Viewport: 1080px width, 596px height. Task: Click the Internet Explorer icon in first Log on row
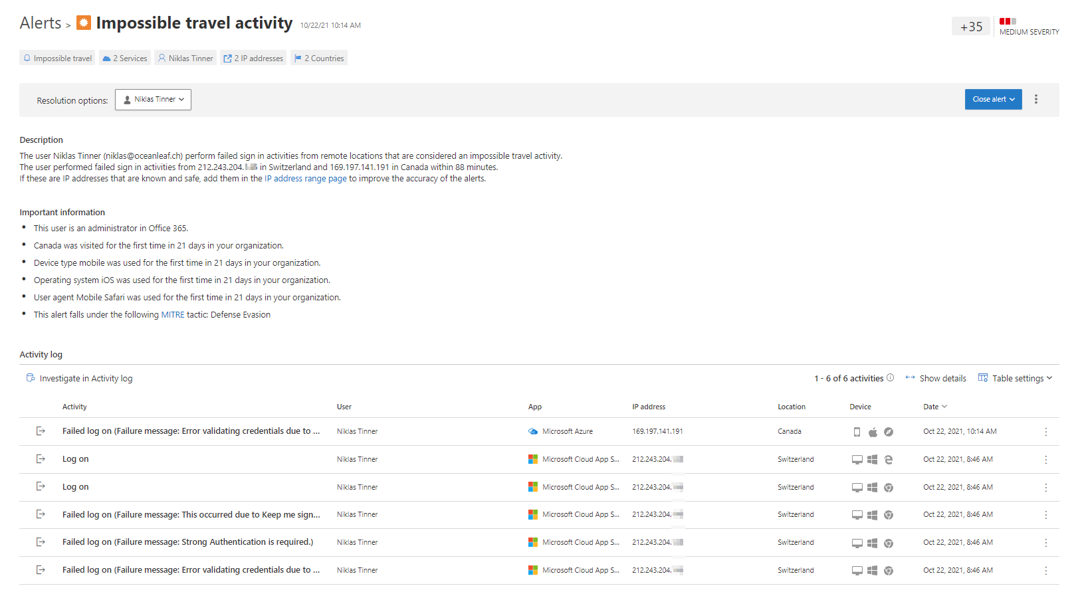click(x=889, y=460)
